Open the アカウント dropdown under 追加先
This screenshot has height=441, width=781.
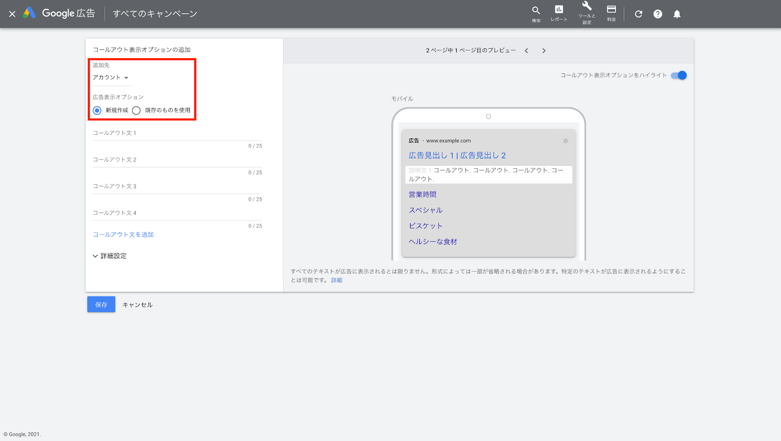111,78
